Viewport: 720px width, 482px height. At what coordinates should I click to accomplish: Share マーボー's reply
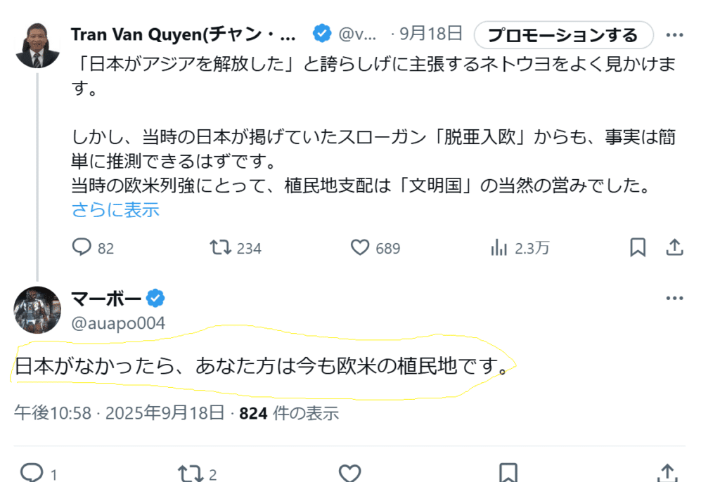667,471
